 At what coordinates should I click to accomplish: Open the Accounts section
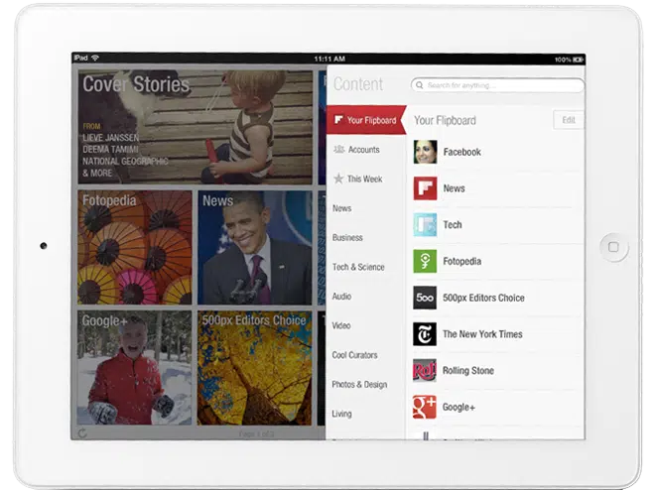(x=366, y=150)
